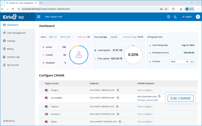The width and height of the screenshot is (202, 126).
Task: Click Yet to configure for Virginia
Action: 145,107
